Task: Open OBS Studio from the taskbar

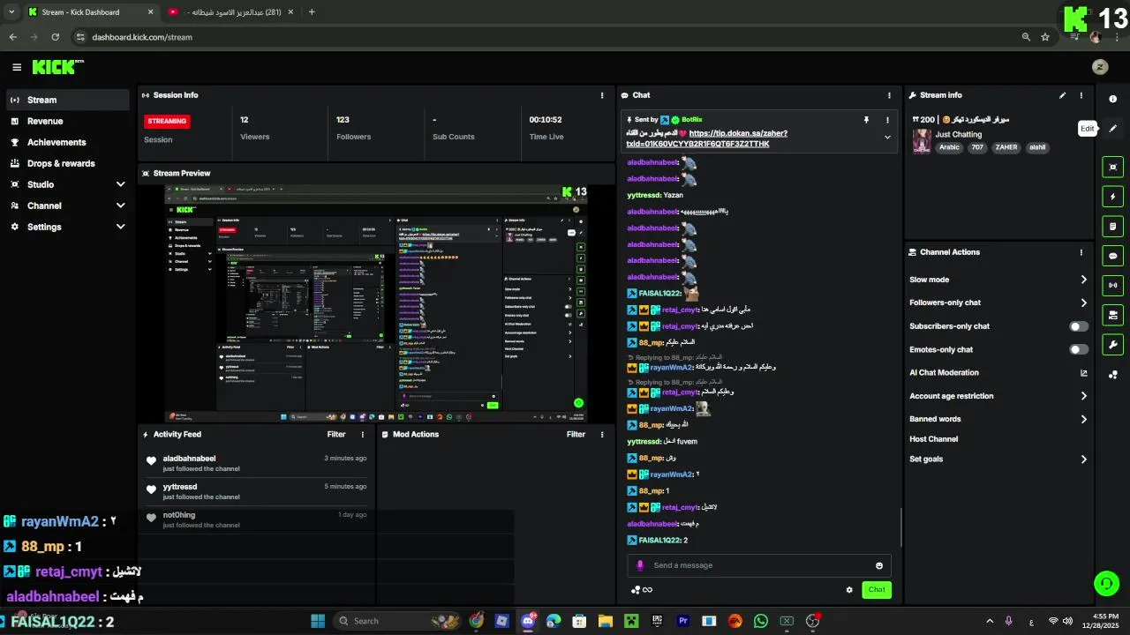Action: click(812, 621)
